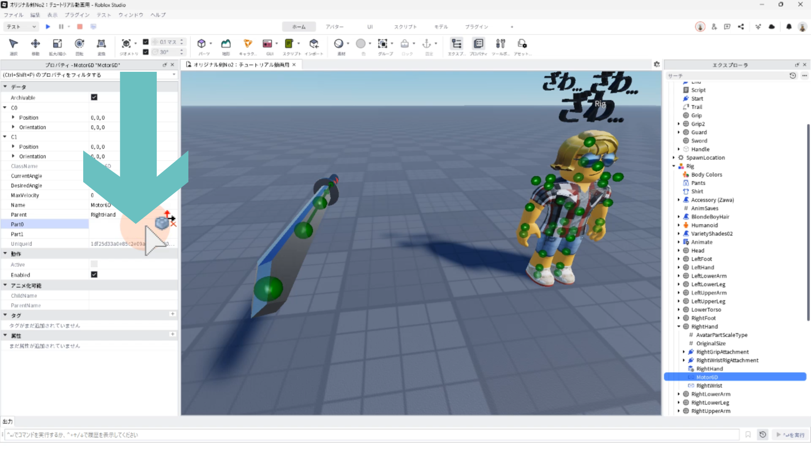This screenshot has width=811, height=456.
Task: Select the Scale tool icon
Action: pyautogui.click(x=57, y=44)
